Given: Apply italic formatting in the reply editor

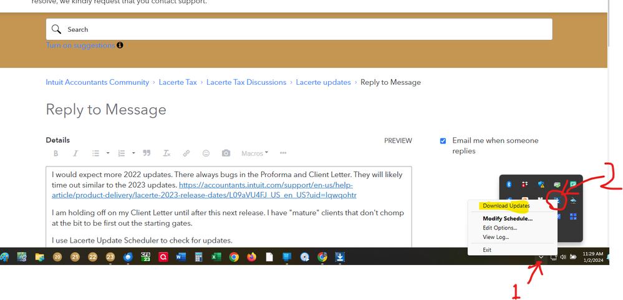Looking at the screenshot, I should pos(75,153).
